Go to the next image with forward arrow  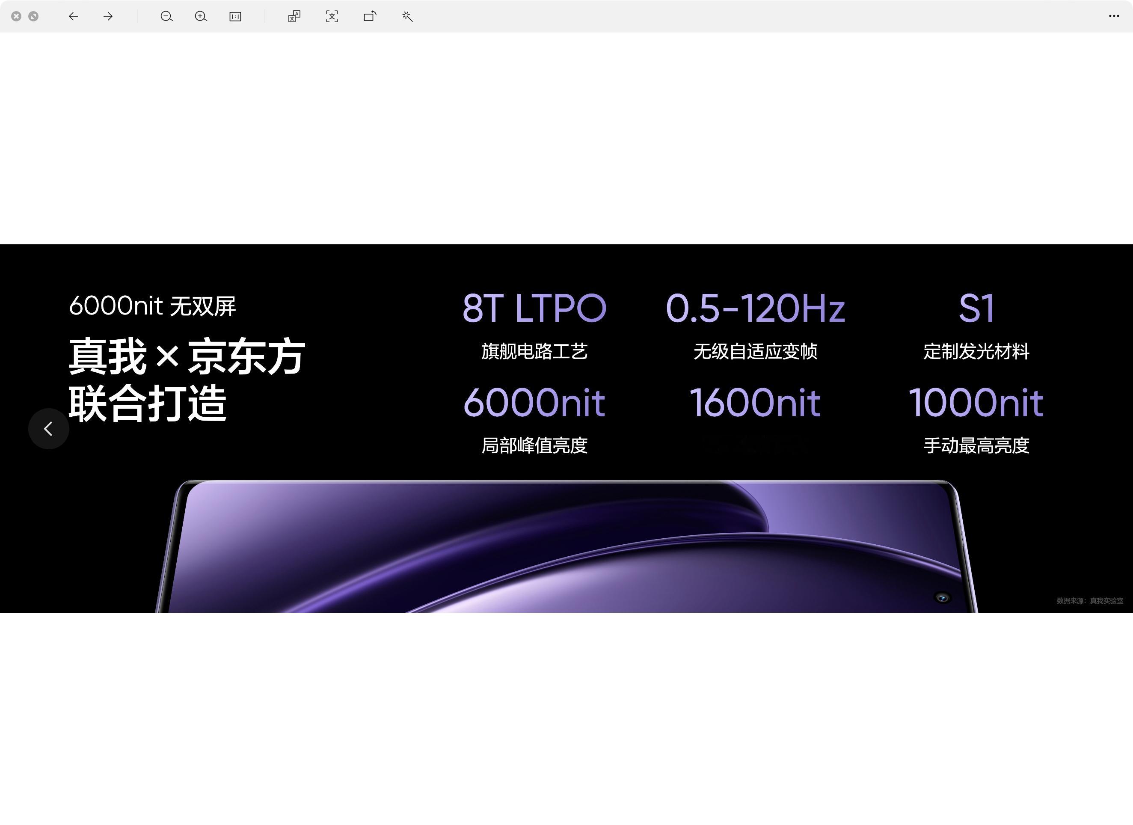click(108, 17)
